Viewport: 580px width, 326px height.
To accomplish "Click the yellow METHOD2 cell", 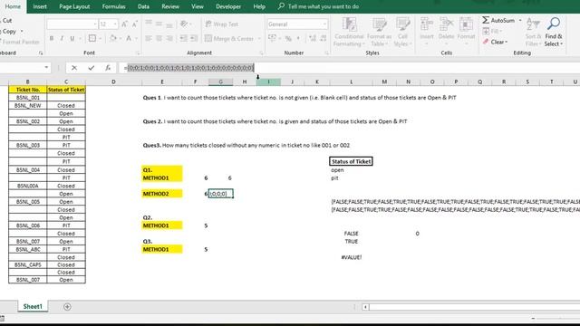I will pyautogui.click(x=162, y=194).
